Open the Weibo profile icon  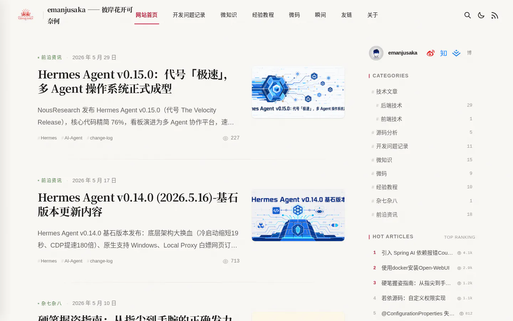click(430, 53)
